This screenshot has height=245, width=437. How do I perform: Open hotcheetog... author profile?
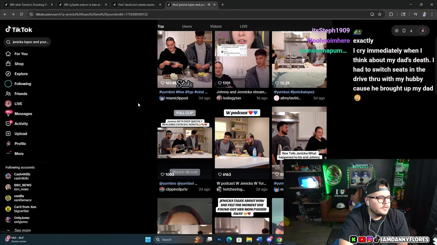pyautogui.click(x=230, y=189)
